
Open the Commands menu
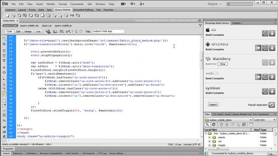point(77,4)
